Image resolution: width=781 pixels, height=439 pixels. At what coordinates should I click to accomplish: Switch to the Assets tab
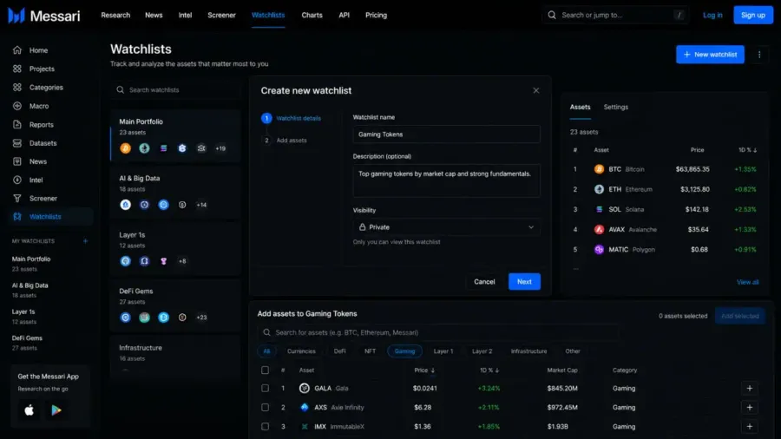click(580, 107)
